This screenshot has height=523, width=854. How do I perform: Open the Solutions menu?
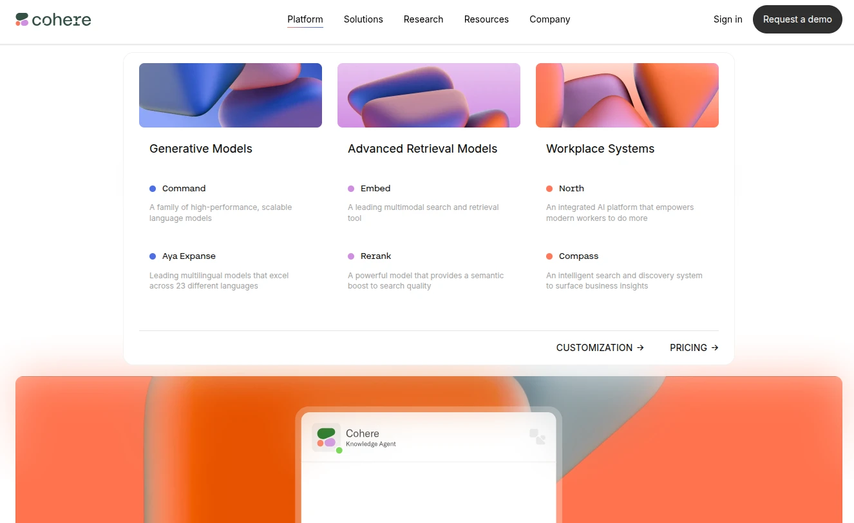pos(363,19)
